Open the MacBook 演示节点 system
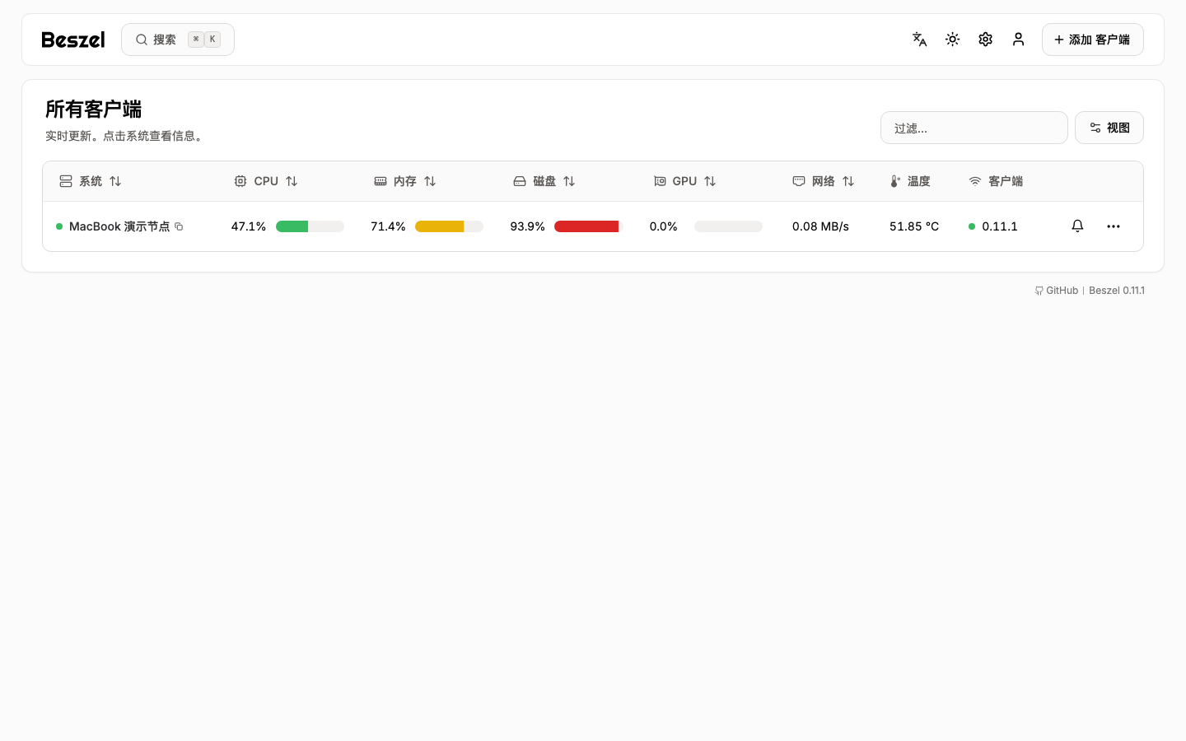Viewport: 1186px width, 741px height. 119,226
